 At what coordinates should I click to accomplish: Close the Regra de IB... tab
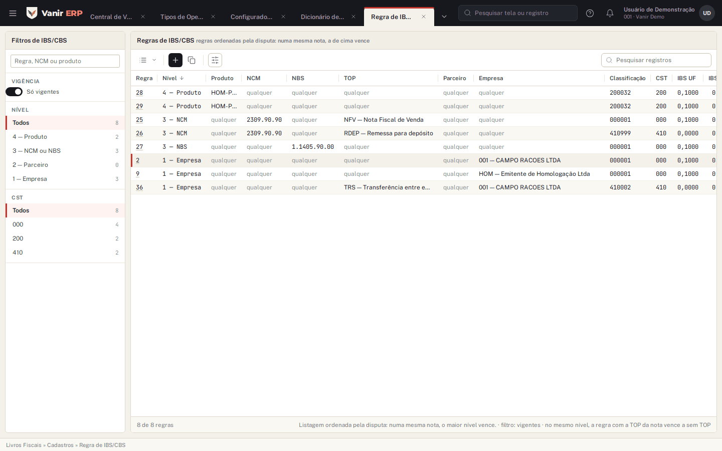click(424, 17)
